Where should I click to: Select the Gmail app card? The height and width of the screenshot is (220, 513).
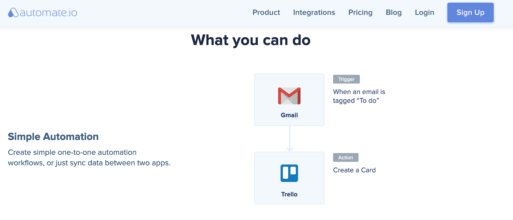(x=289, y=100)
